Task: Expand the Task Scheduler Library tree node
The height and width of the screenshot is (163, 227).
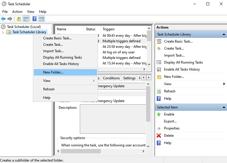Action: click(3, 32)
